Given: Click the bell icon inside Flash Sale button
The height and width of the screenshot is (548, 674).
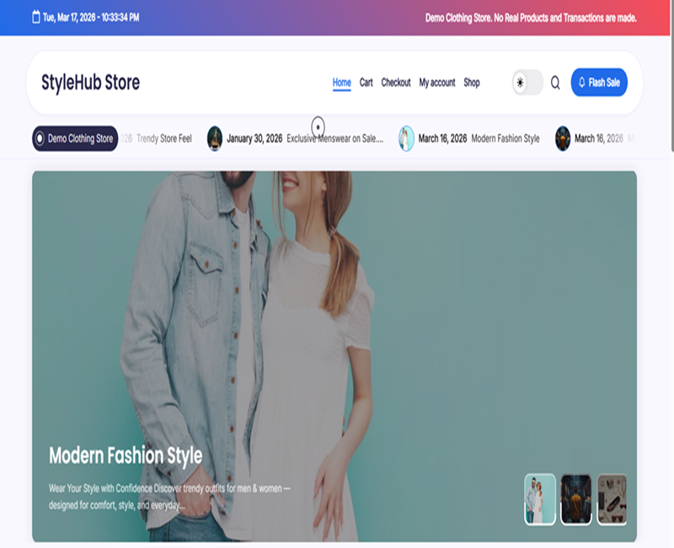Looking at the screenshot, I should click(581, 82).
